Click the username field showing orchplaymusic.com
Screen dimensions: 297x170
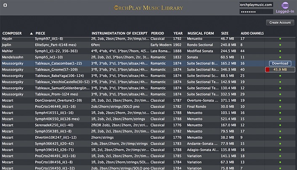click(256, 5)
